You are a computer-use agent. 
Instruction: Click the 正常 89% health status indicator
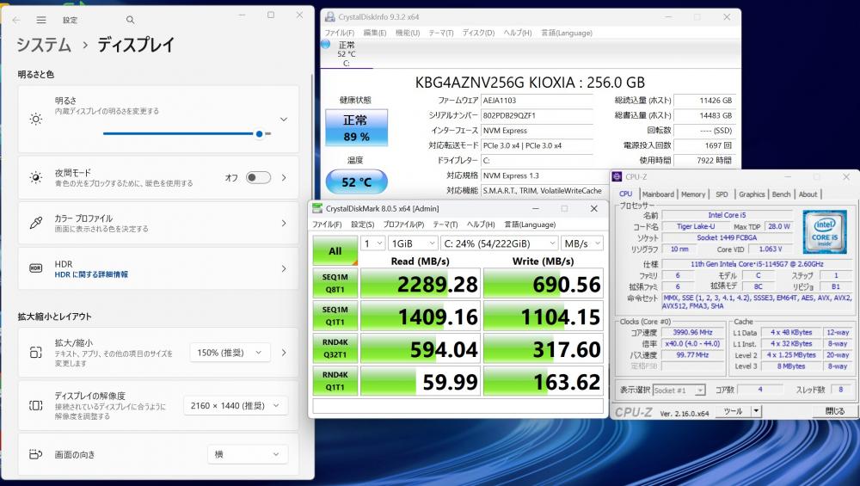(356, 128)
